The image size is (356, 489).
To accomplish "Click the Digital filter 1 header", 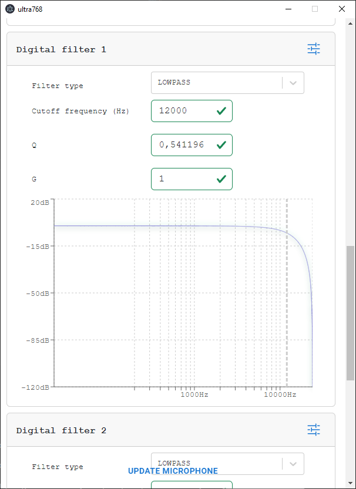I will (x=171, y=49).
